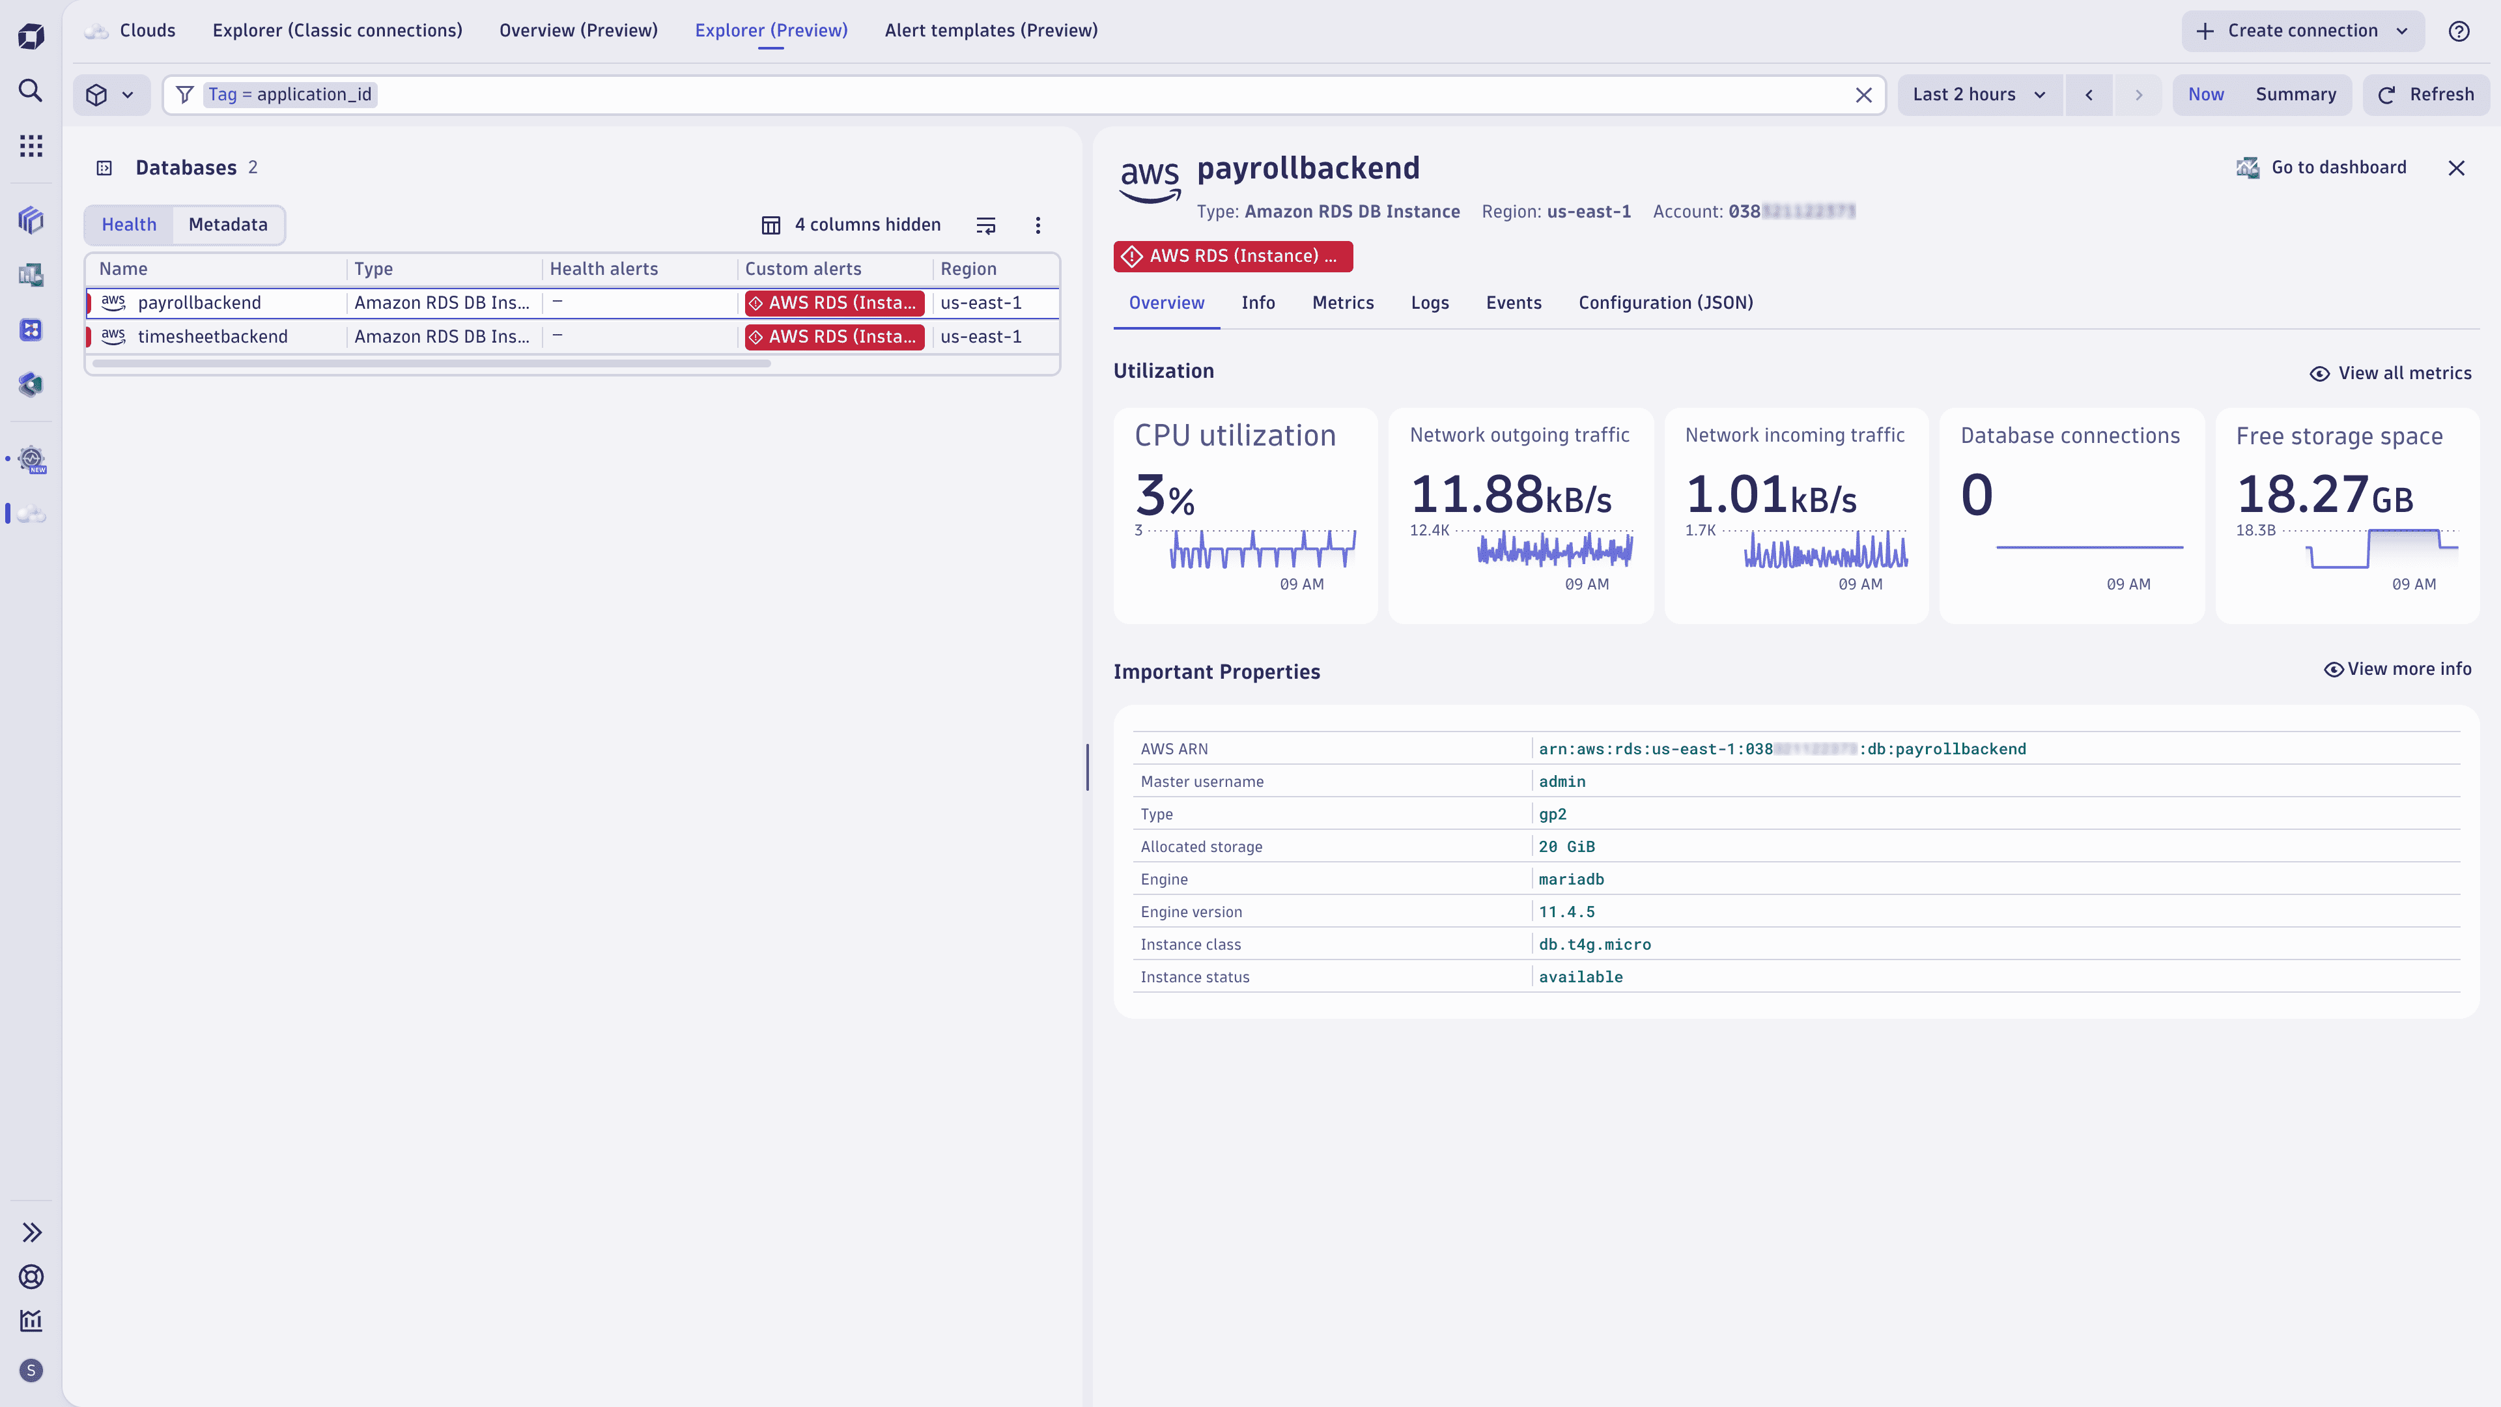
Task: Go to previous time frame
Action: [x=2088, y=95]
